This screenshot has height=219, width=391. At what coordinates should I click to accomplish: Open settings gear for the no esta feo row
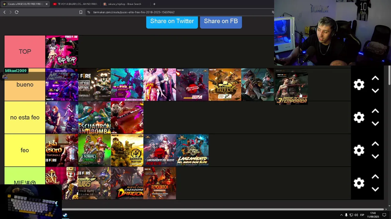359,117
